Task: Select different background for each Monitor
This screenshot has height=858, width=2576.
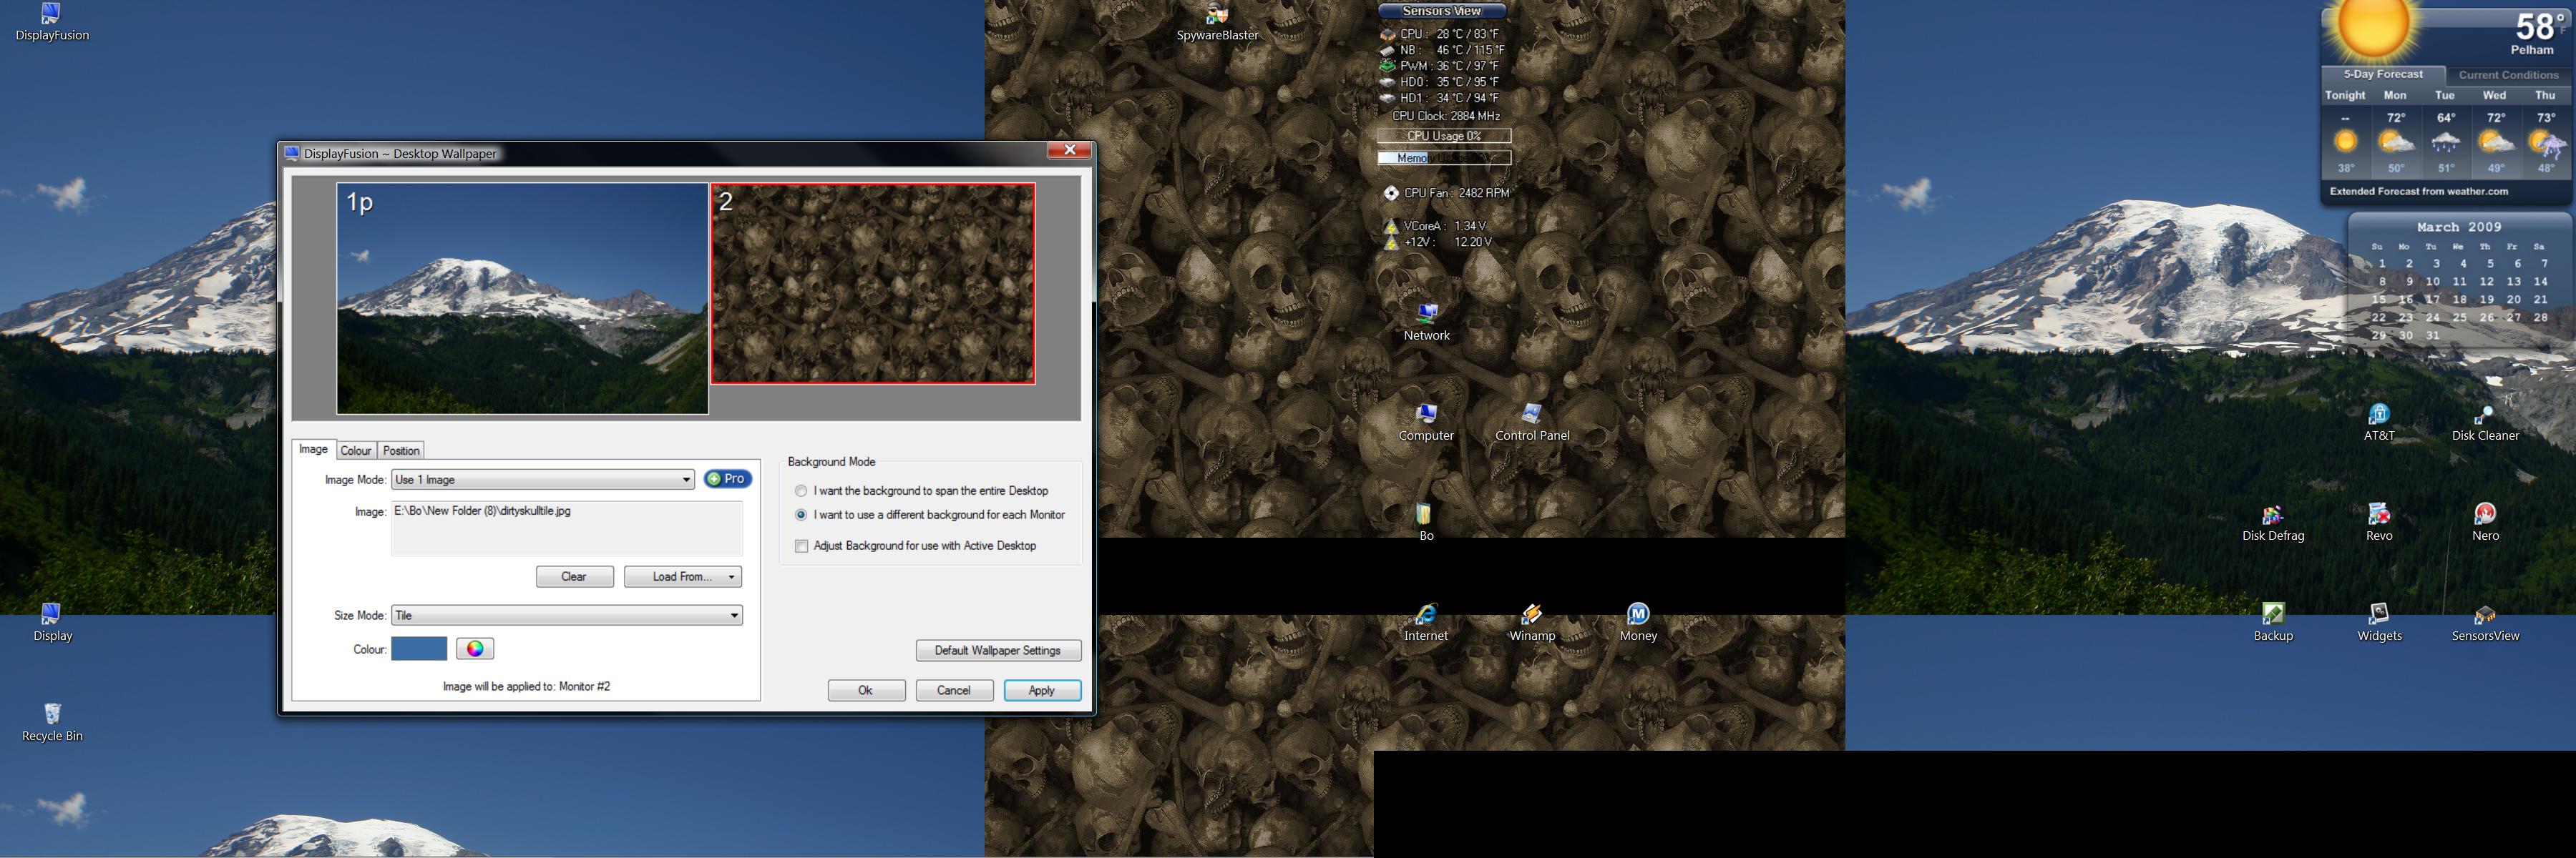Action: pyautogui.click(x=801, y=516)
